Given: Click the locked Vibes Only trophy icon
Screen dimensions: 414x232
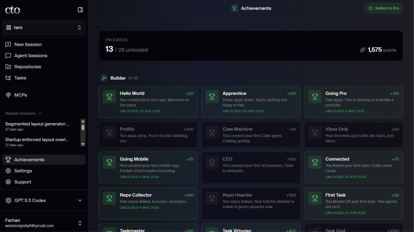Looking at the screenshot, I should (x=315, y=132).
